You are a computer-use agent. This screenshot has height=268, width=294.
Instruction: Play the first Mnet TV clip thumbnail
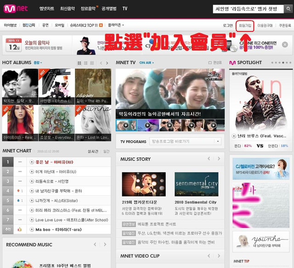click(x=126, y=125)
